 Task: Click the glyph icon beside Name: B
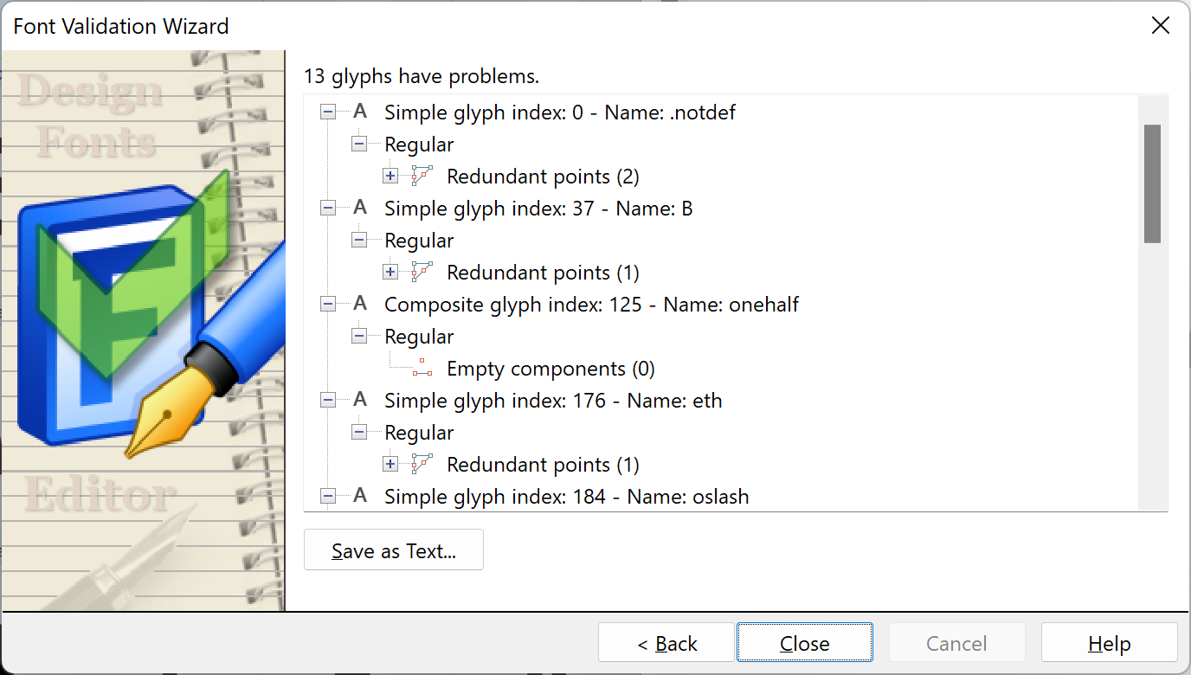360,208
